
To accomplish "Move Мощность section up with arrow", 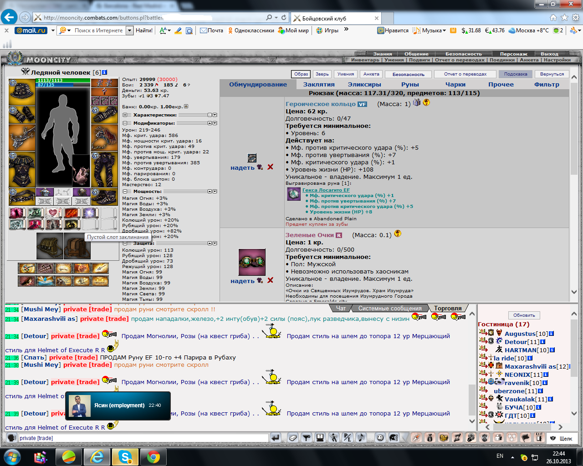I will pyautogui.click(x=210, y=192).
